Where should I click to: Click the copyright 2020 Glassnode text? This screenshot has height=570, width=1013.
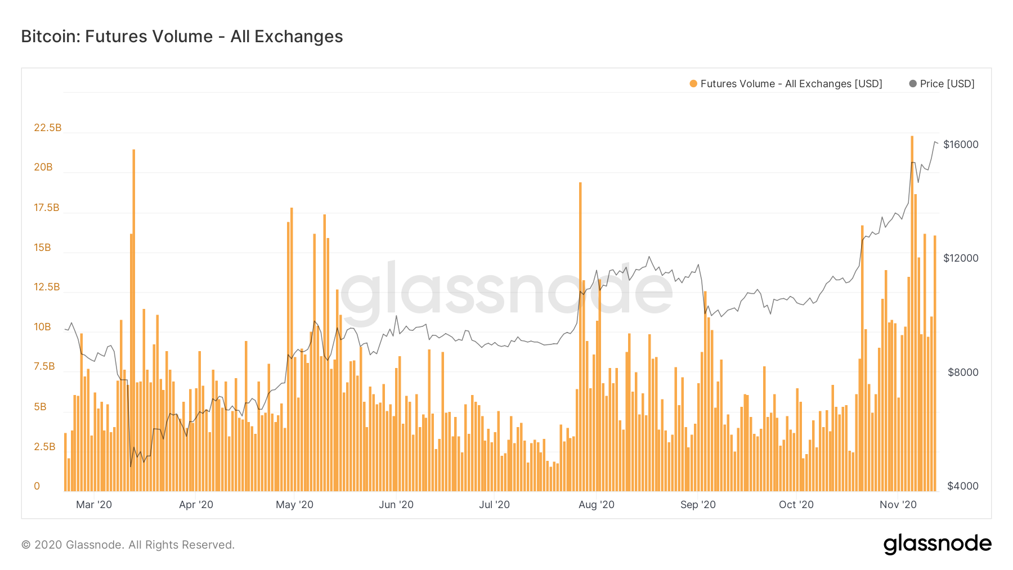[x=128, y=545]
